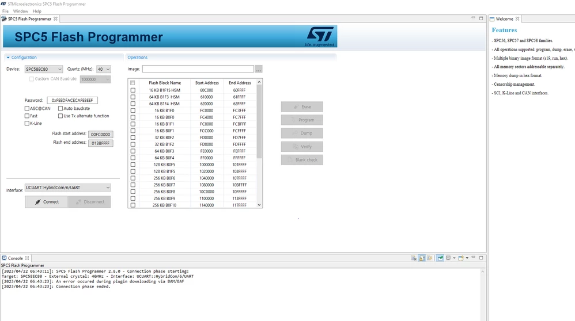Open Display Selected Console dropdown arrow

pyautogui.click(x=454, y=258)
